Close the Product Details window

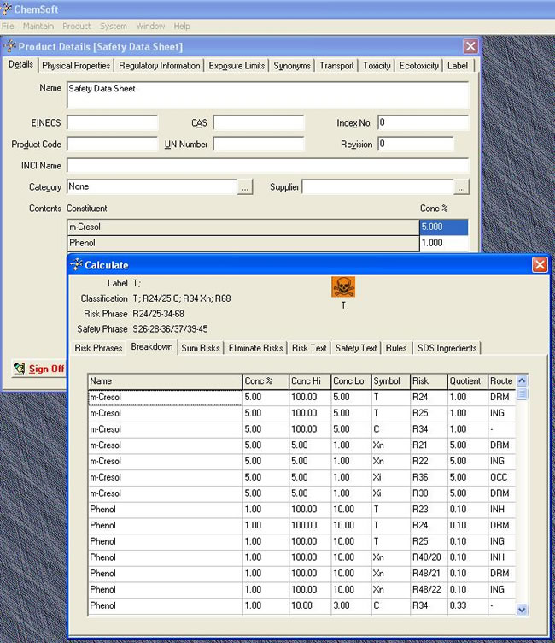pos(470,46)
